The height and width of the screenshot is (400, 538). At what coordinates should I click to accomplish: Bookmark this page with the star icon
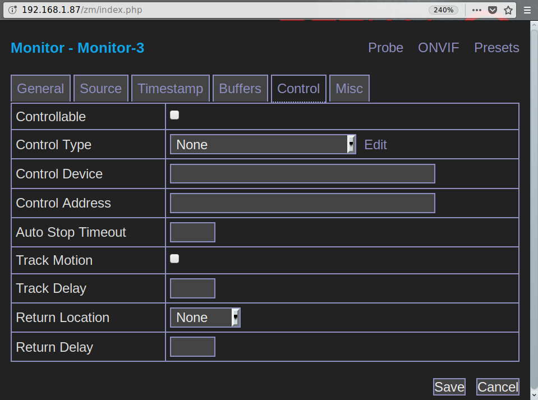pyautogui.click(x=508, y=10)
